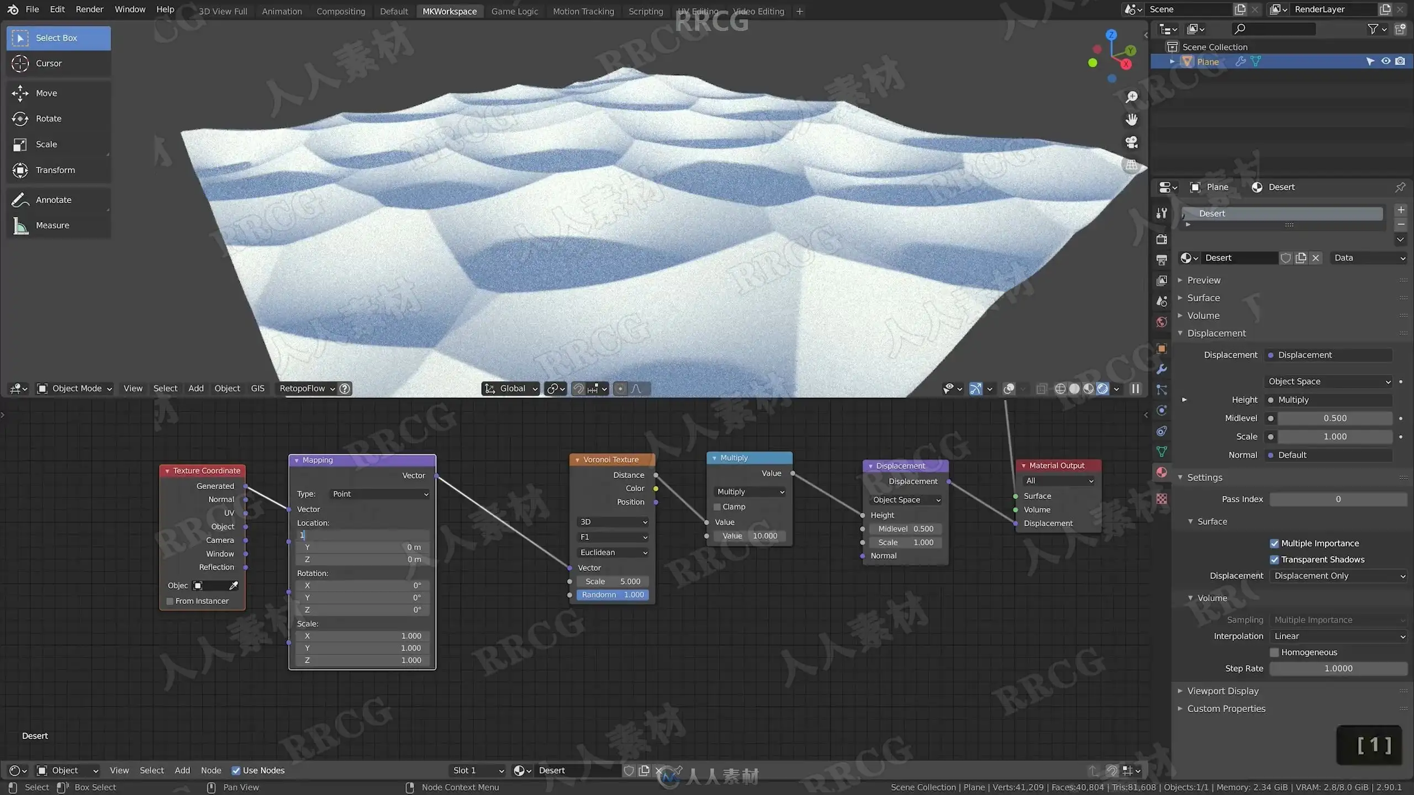Adjust Voronoi Randomness slider

point(613,595)
